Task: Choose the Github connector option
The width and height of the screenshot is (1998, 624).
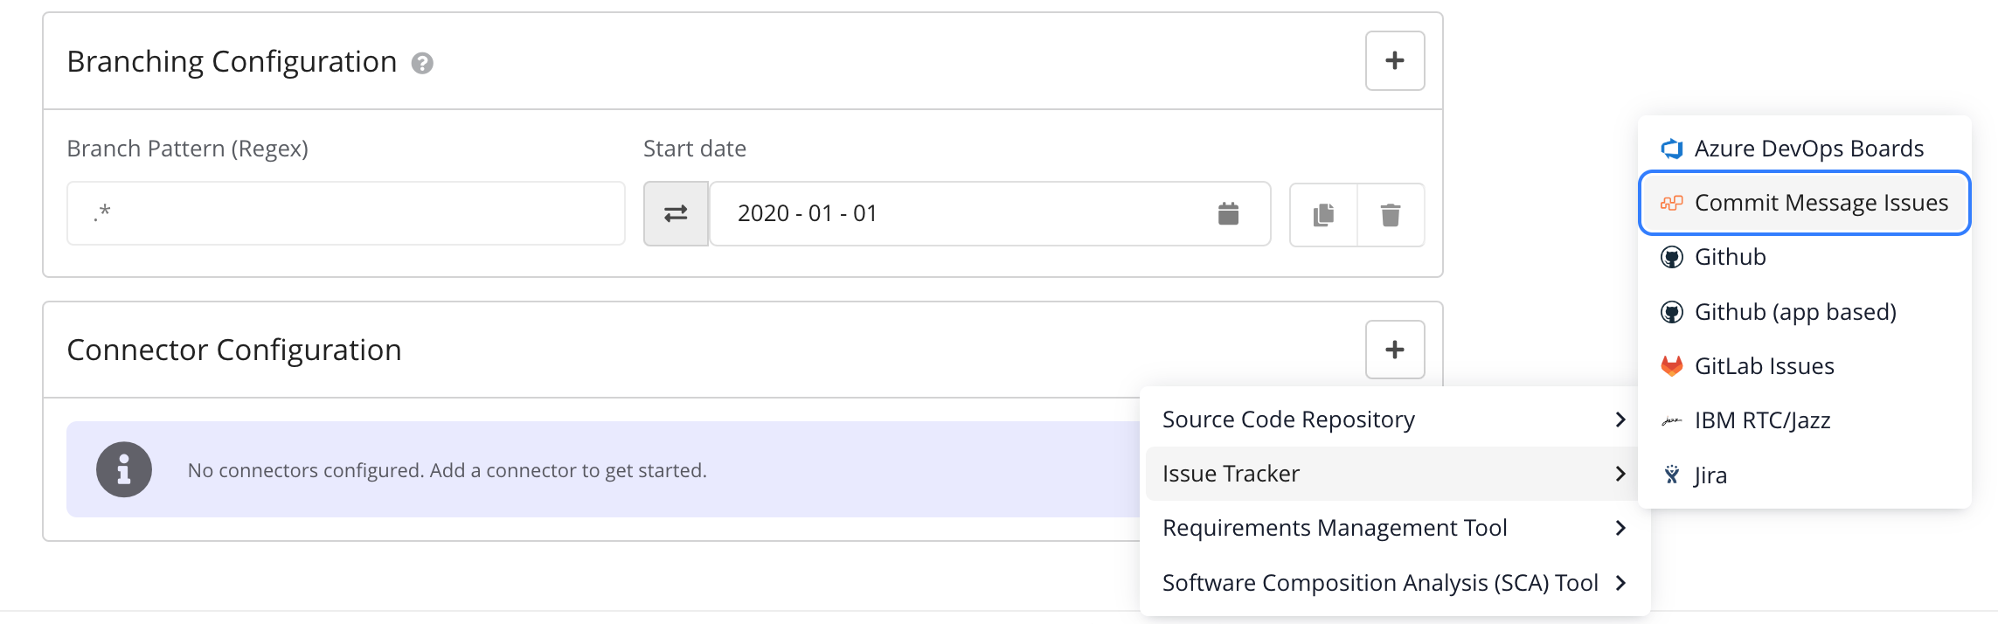Action: (1805, 257)
